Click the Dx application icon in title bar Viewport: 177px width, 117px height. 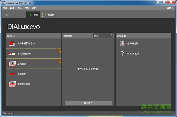coord(3,3)
